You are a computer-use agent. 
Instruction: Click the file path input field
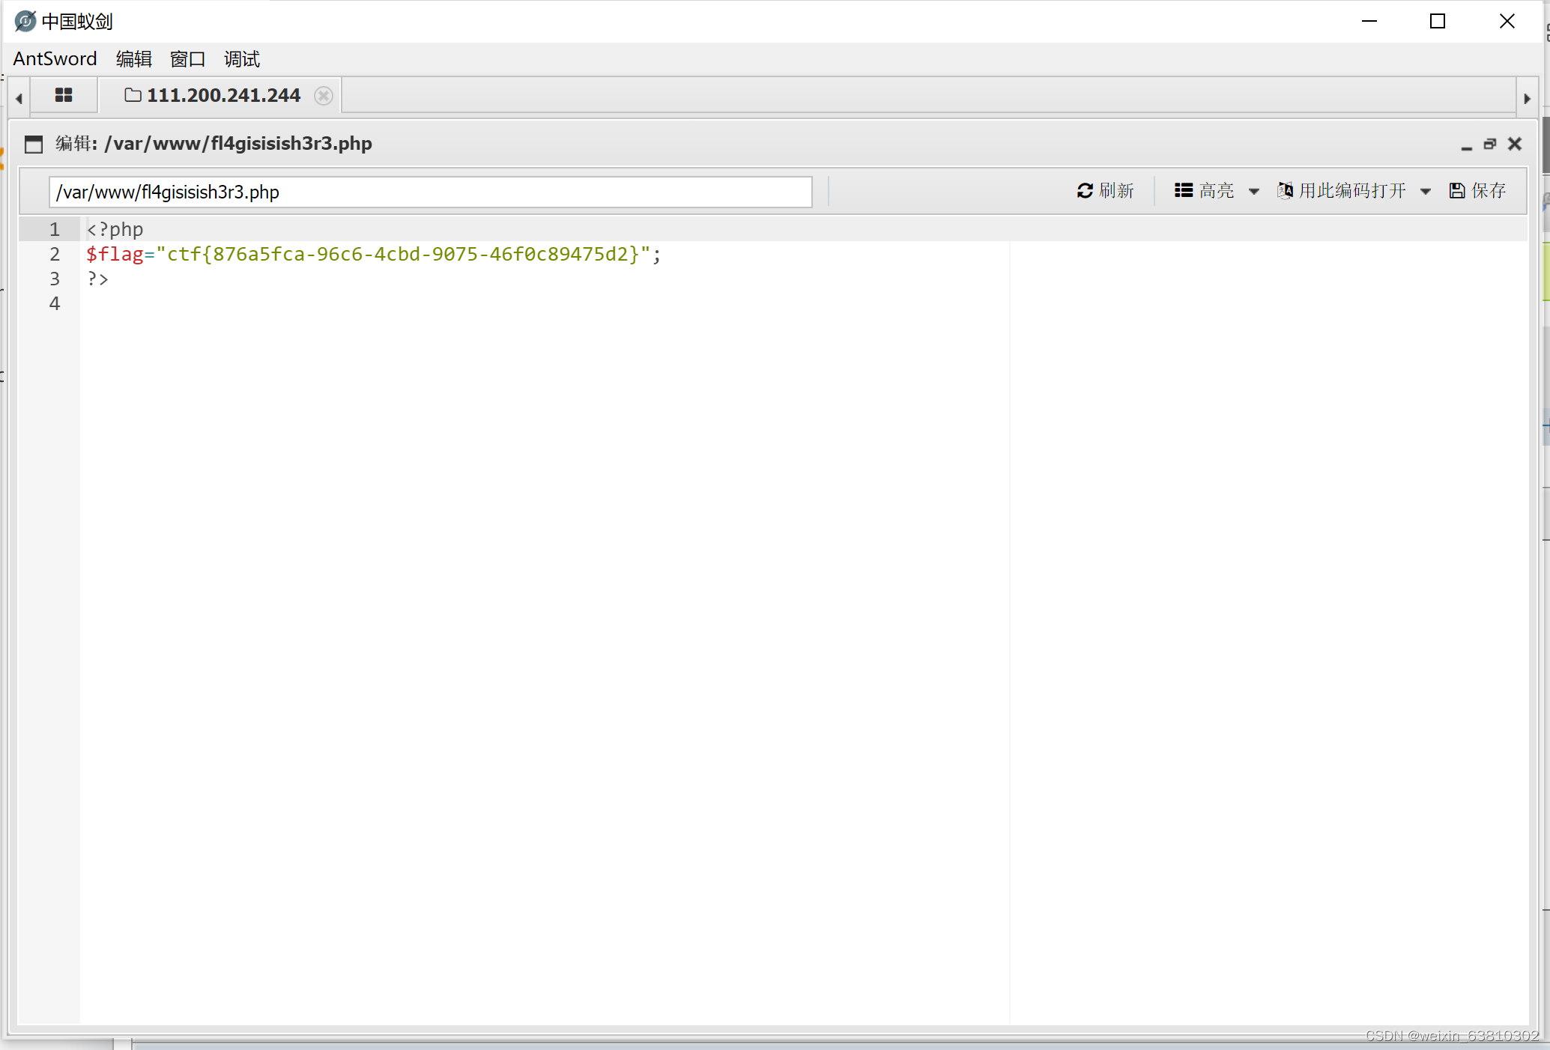[430, 192]
